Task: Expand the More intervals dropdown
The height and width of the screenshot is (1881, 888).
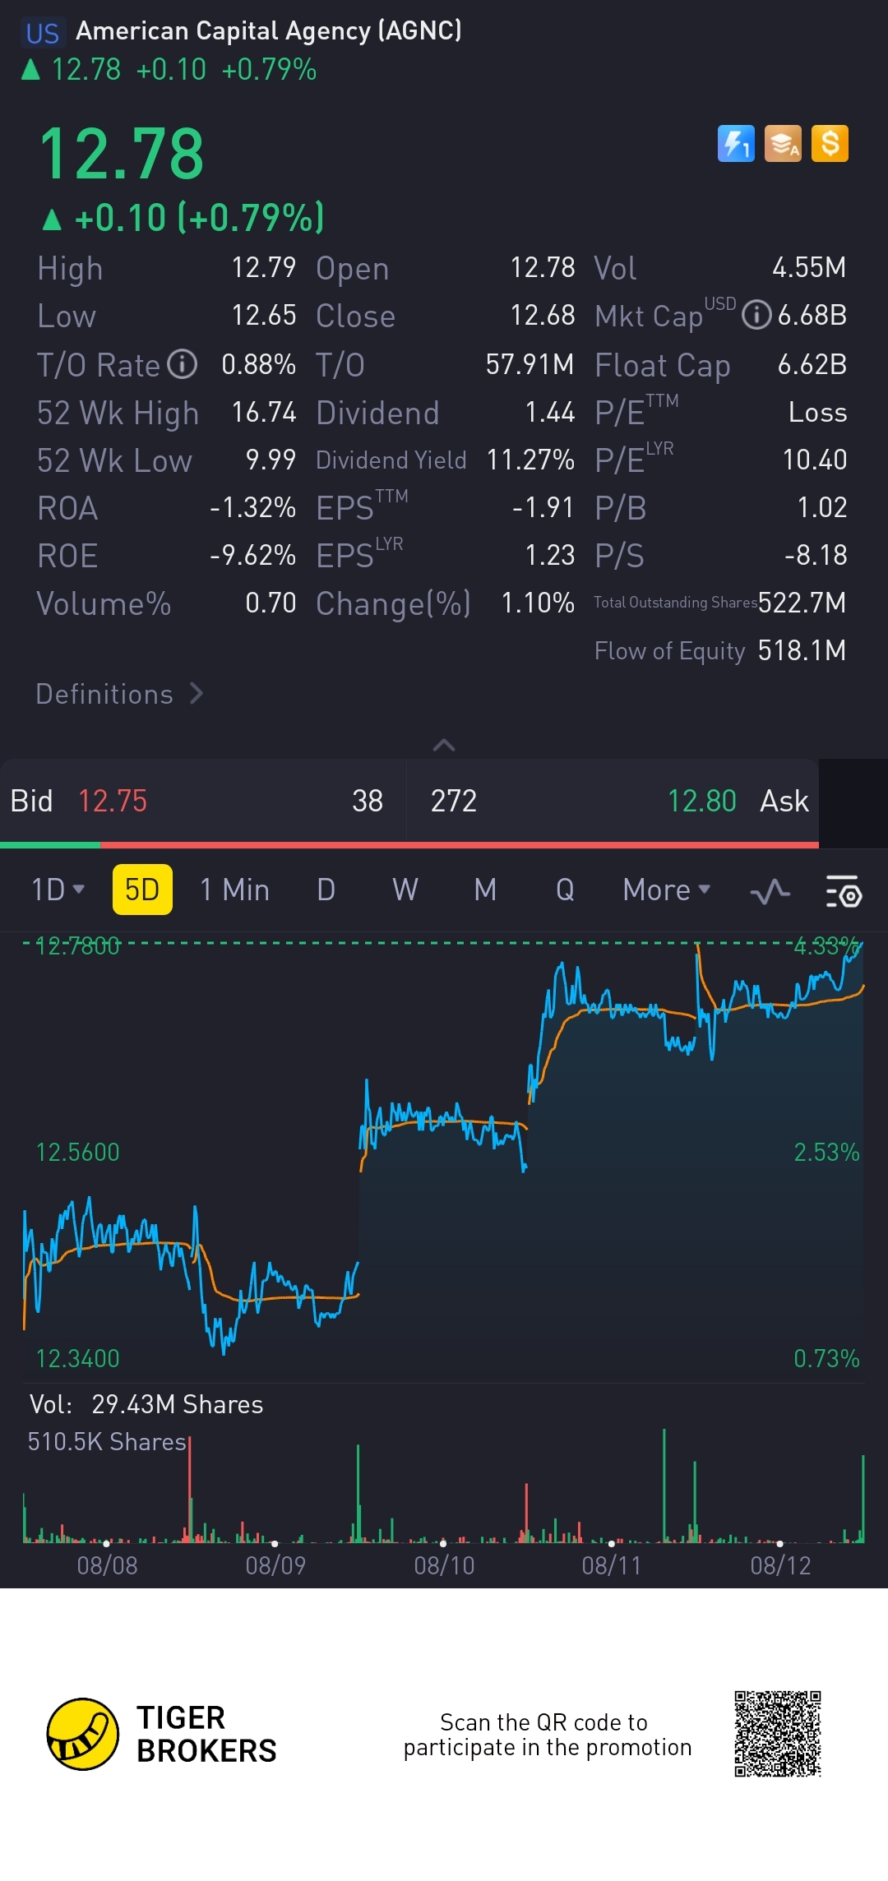Action: [x=667, y=890]
